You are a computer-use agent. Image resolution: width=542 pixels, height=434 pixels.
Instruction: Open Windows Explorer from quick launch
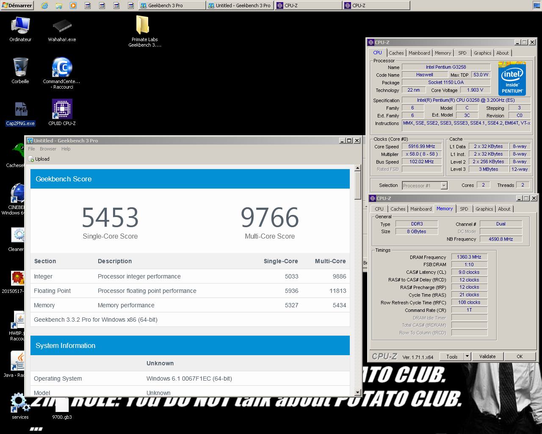pos(59,6)
